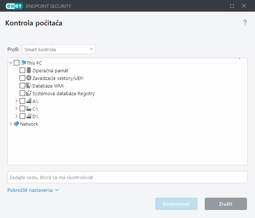Click the Network globe icon
This screenshot has height=218, width=255.
click(16, 124)
